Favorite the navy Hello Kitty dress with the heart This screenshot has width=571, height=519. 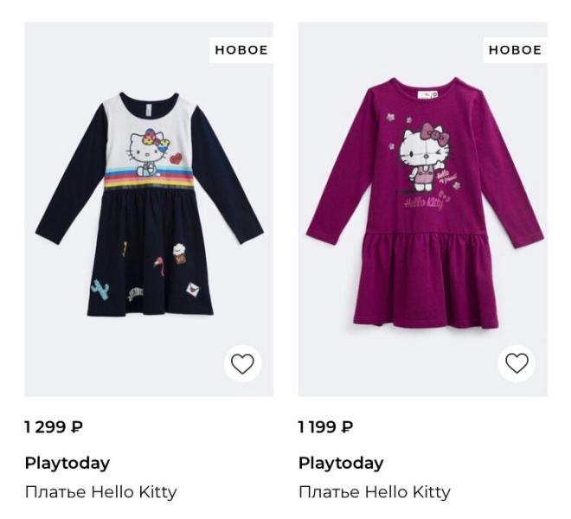(x=242, y=364)
